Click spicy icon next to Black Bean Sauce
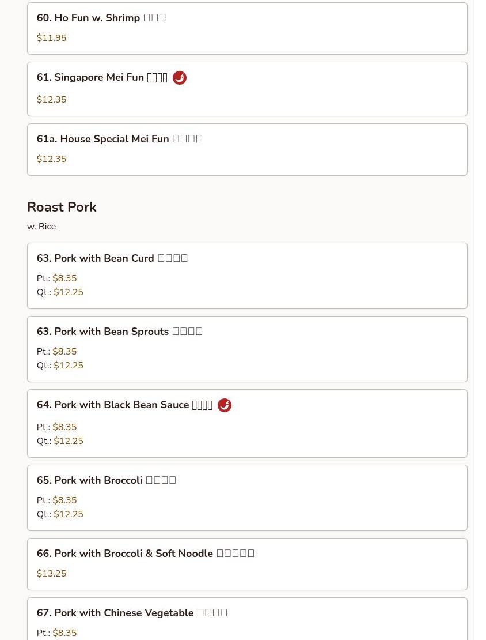The width and height of the screenshot is (486, 640). tap(225, 405)
